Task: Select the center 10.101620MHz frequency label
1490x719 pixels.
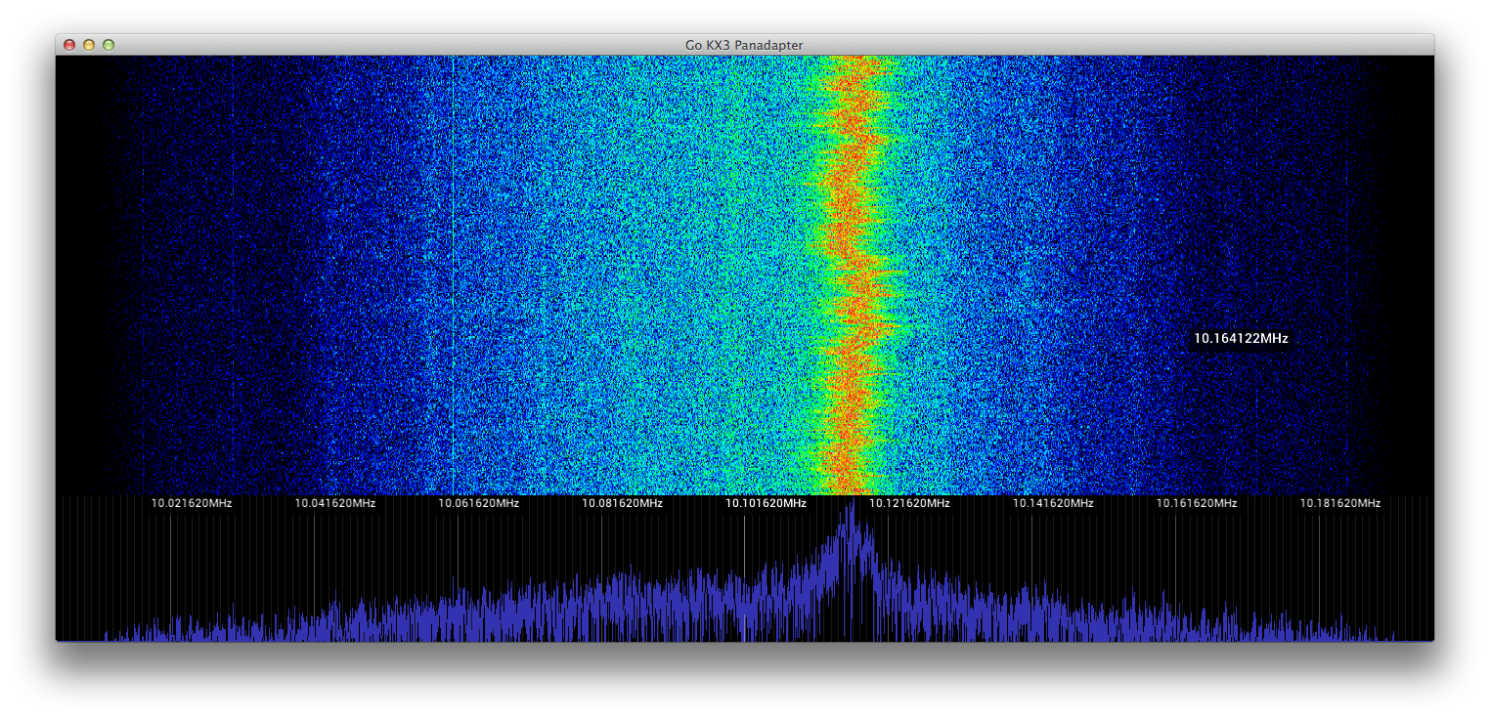Action: coord(766,503)
